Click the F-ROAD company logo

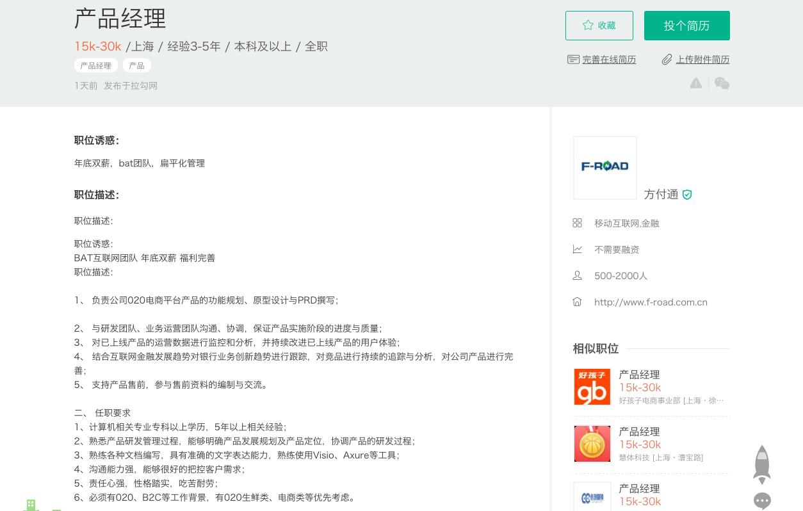tap(604, 167)
